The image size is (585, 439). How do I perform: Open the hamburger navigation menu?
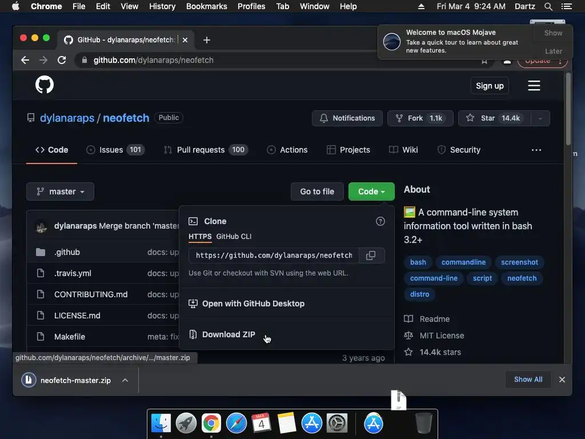point(534,86)
